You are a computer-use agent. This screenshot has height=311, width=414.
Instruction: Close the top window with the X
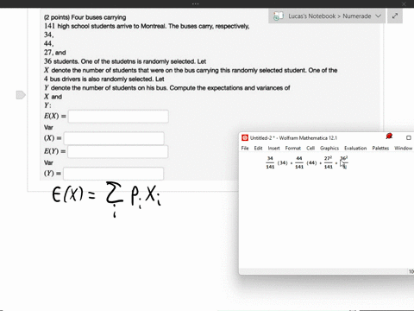[404, 3]
